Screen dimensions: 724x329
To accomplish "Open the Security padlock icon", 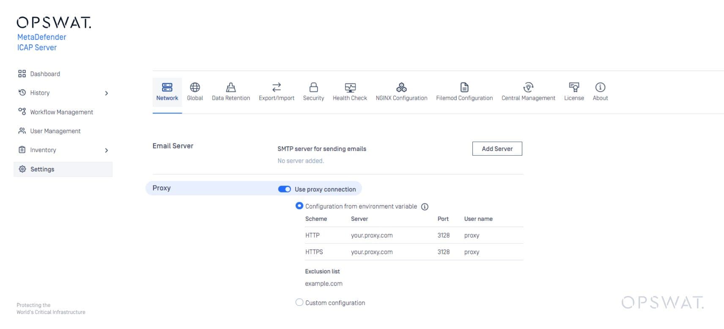I will click(313, 87).
